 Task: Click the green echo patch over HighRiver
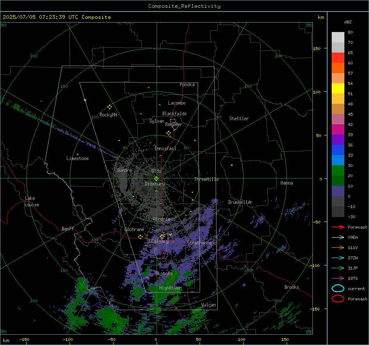(165, 289)
